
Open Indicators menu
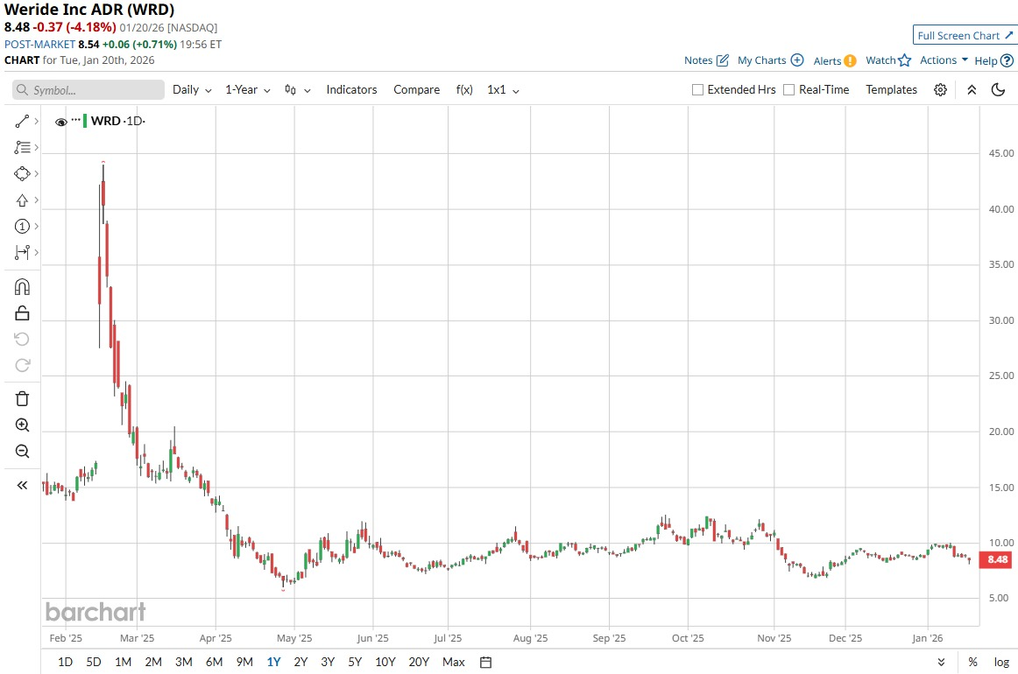351,90
